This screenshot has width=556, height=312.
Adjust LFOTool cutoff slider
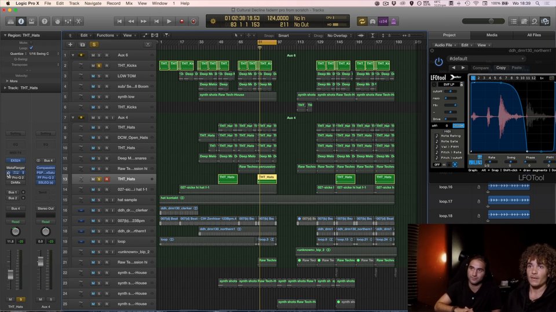point(451,91)
